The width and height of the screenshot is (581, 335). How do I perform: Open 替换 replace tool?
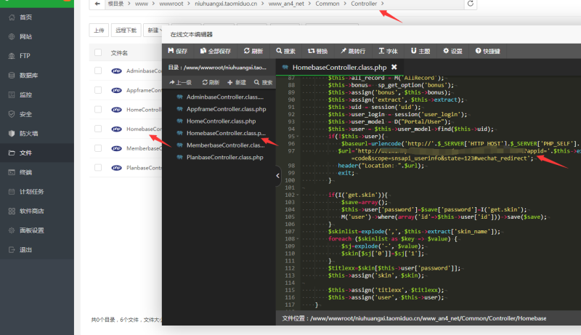(317, 51)
